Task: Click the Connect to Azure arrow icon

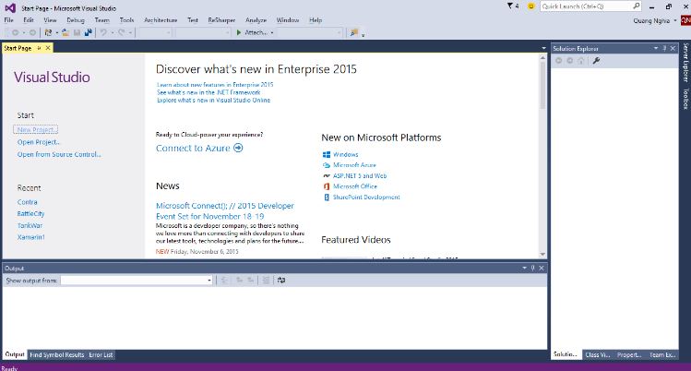Action: tap(238, 148)
